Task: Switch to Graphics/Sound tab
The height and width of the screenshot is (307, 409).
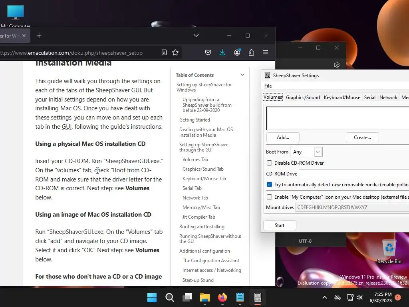Action: (x=303, y=98)
